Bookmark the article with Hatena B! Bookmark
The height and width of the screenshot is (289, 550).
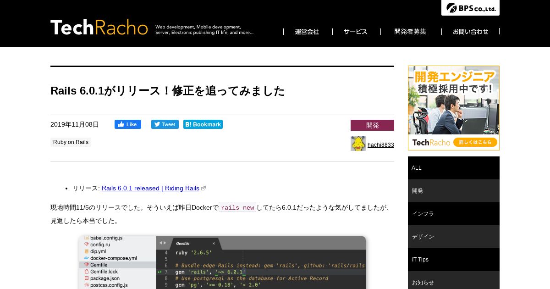(x=203, y=124)
